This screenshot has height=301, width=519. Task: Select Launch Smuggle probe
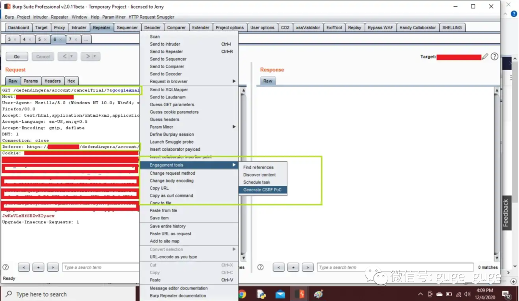[x=189, y=142]
